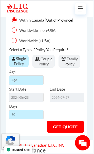Choose the Couple Policy tab
94x154 pixels.
pyautogui.click(x=44, y=61)
